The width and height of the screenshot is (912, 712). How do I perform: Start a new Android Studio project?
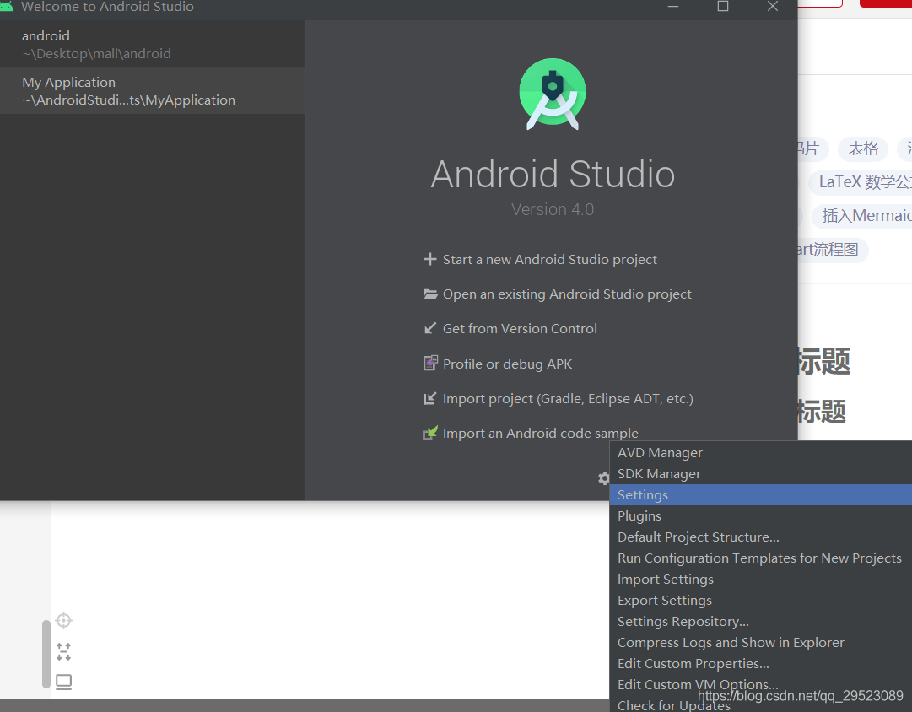[549, 260]
